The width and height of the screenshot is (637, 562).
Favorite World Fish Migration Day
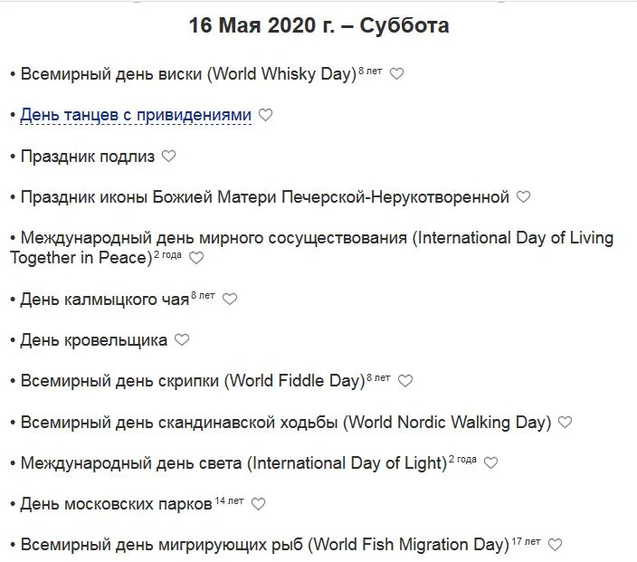[x=555, y=545]
